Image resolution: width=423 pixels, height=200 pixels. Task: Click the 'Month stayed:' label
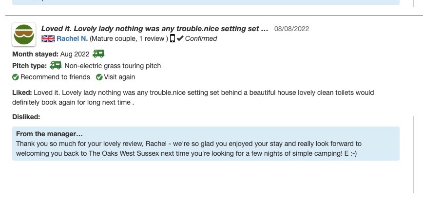click(x=35, y=54)
